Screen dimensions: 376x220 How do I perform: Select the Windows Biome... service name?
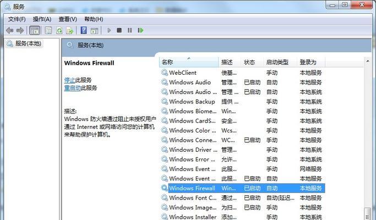[x=193, y=111]
